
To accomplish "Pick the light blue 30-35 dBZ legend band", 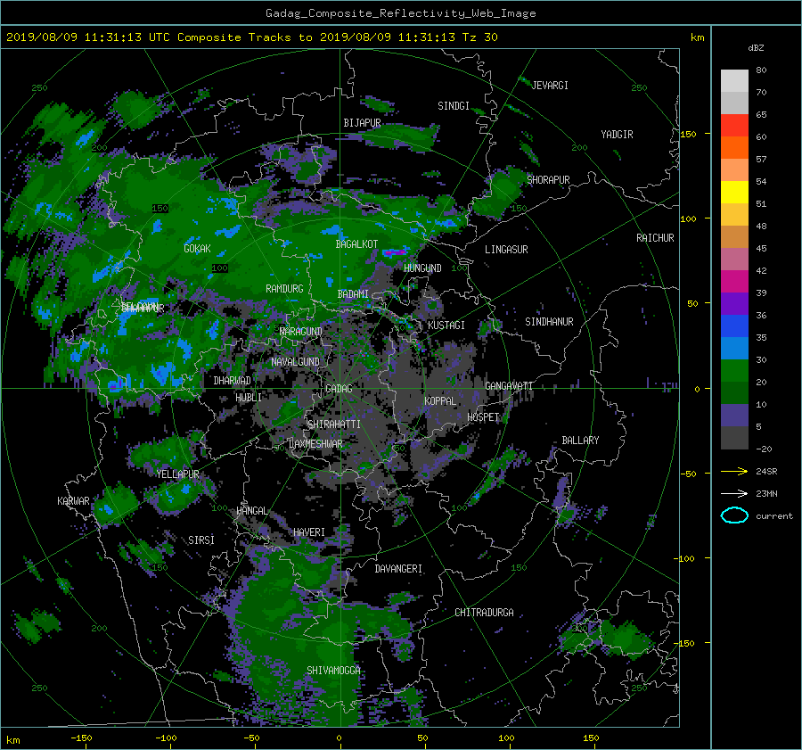I will [x=734, y=348].
